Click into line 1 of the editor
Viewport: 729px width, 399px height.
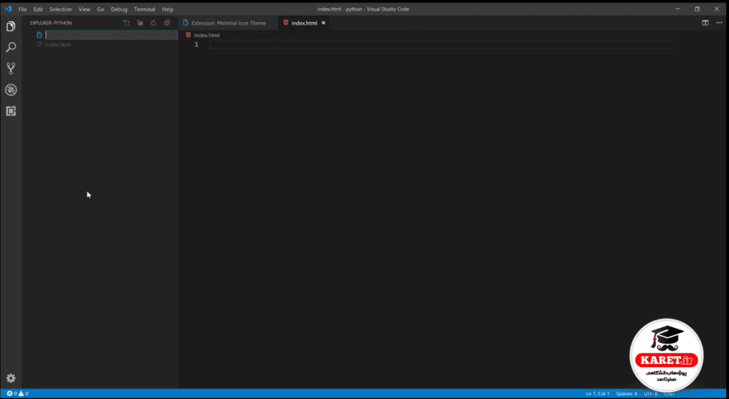[441, 44]
